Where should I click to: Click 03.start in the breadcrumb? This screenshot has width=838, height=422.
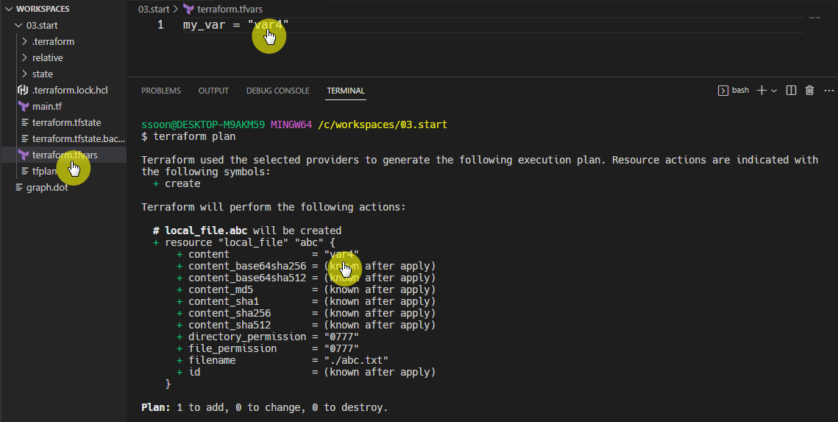[153, 9]
